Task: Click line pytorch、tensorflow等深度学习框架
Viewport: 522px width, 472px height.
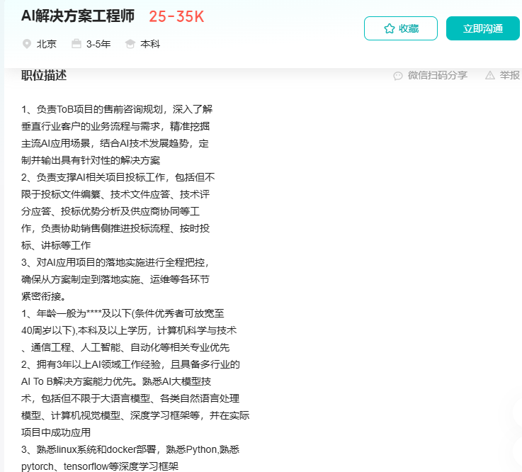Action: 100,466
